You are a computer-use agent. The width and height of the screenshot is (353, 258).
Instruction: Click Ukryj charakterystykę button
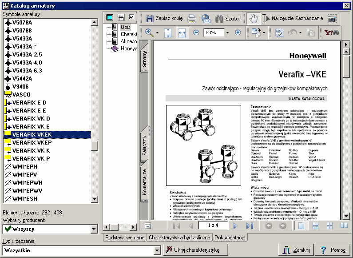click(x=195, y=250)
